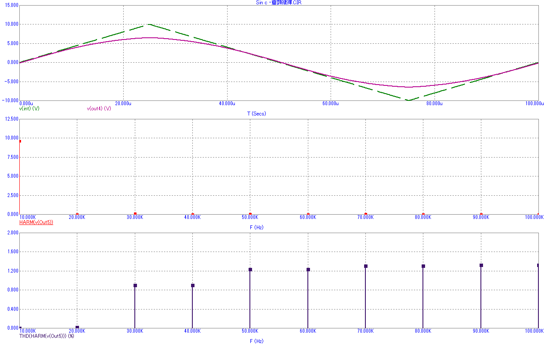Click the THD data marker at 30.000K
The image size is (544, 346).
(135, 285)
